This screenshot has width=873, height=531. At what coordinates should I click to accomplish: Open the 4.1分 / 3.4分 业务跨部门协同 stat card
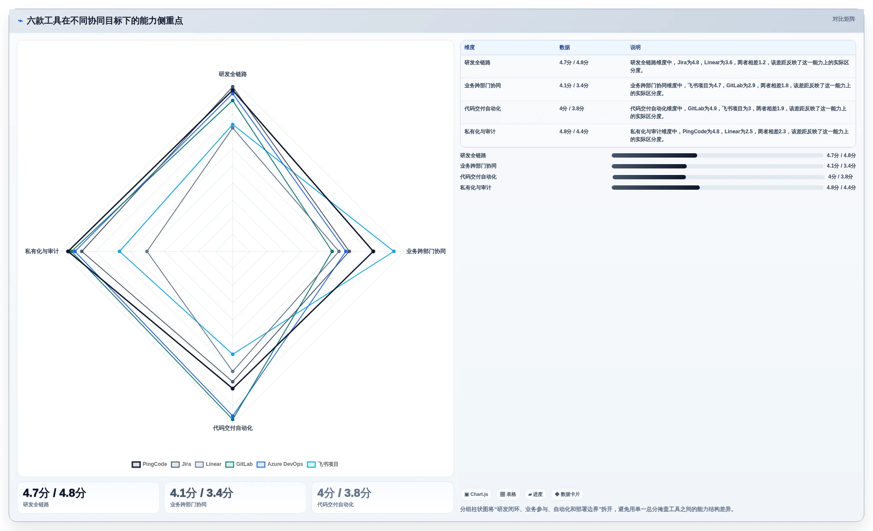[x=235, y=498]
